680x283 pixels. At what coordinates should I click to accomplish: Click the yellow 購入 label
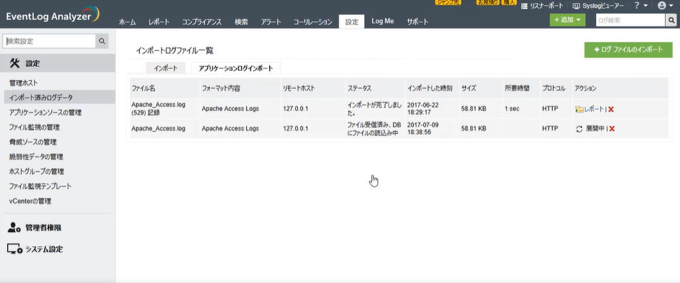pos(509,2)
